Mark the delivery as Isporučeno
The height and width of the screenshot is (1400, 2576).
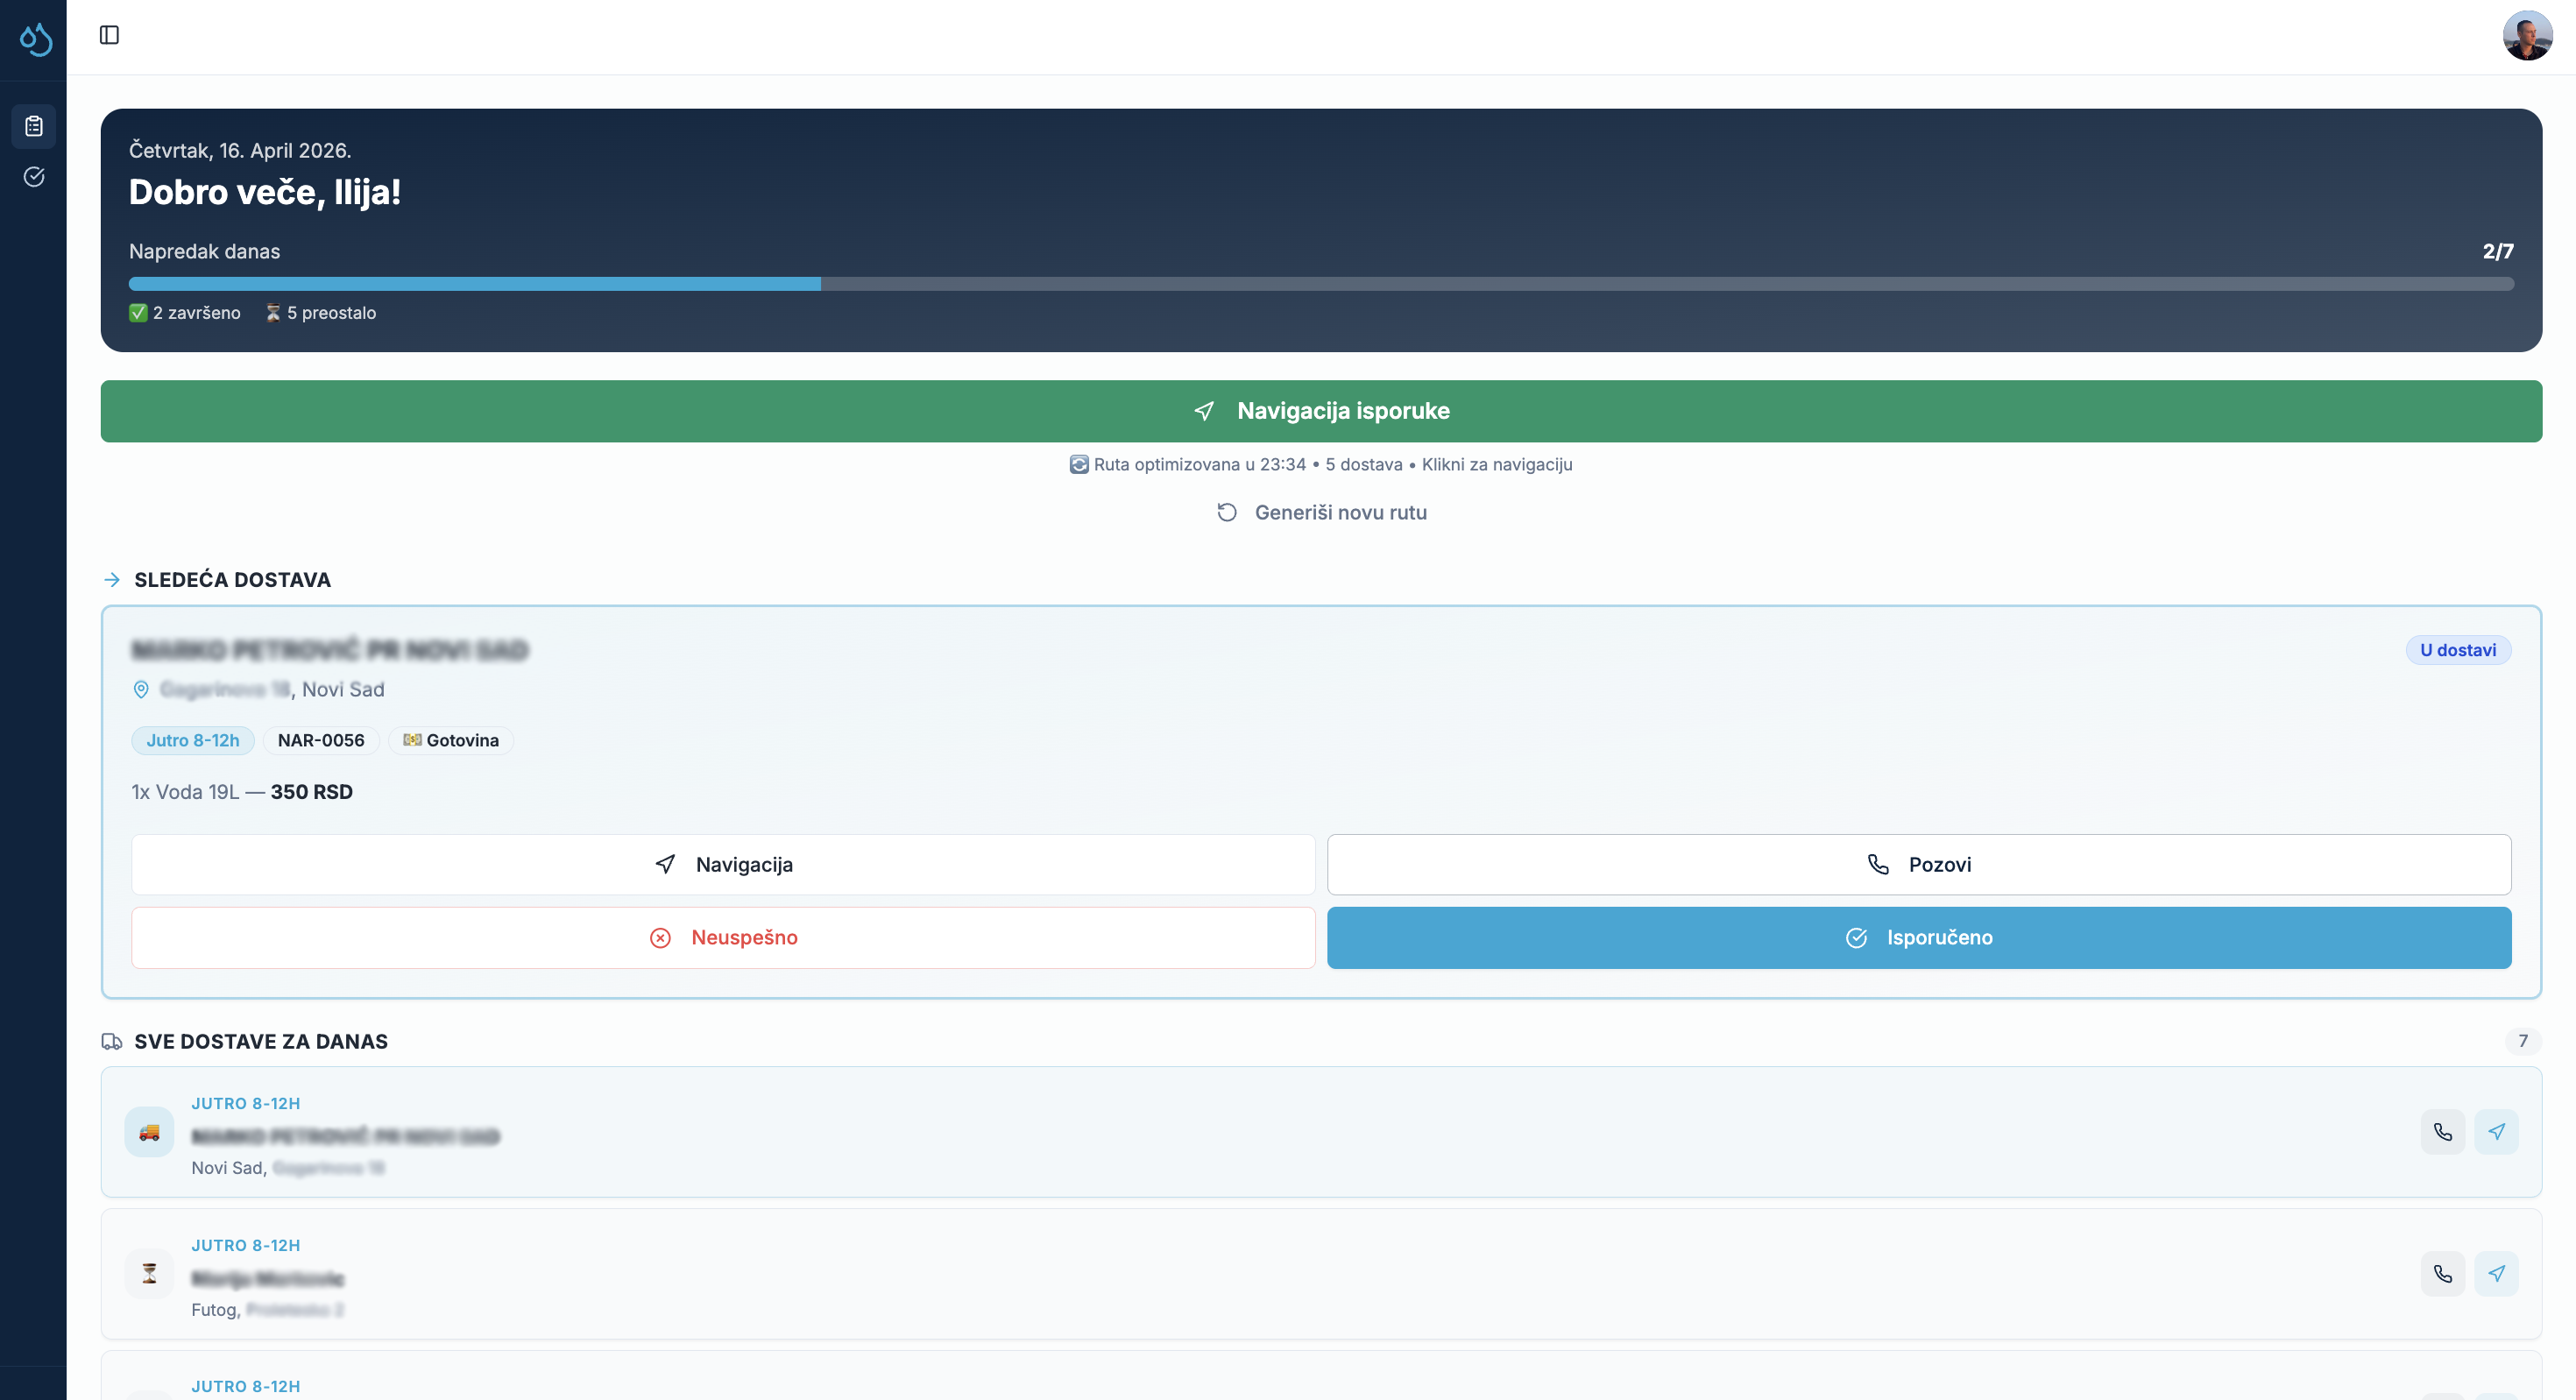(x=1918, y=937)
